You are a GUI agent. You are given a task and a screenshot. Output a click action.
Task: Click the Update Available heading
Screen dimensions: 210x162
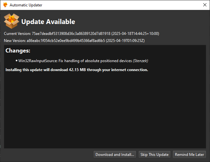[48, 21]
